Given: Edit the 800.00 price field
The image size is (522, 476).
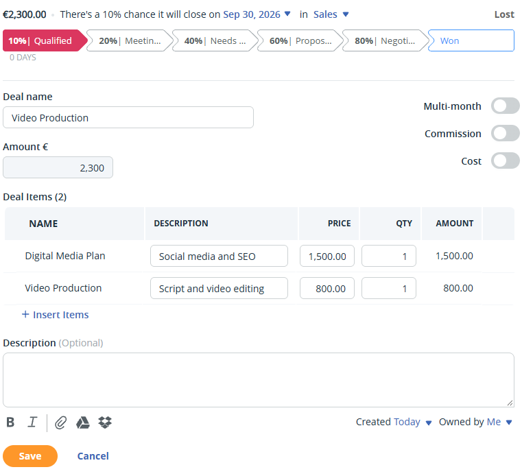Looking at the screenshot, I should pos(327,288).
